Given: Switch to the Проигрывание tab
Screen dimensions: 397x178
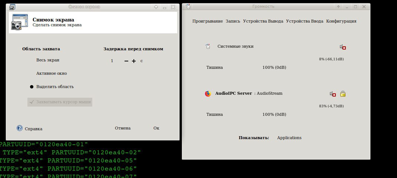Looking at the screenshot, I should pos(208,21).
